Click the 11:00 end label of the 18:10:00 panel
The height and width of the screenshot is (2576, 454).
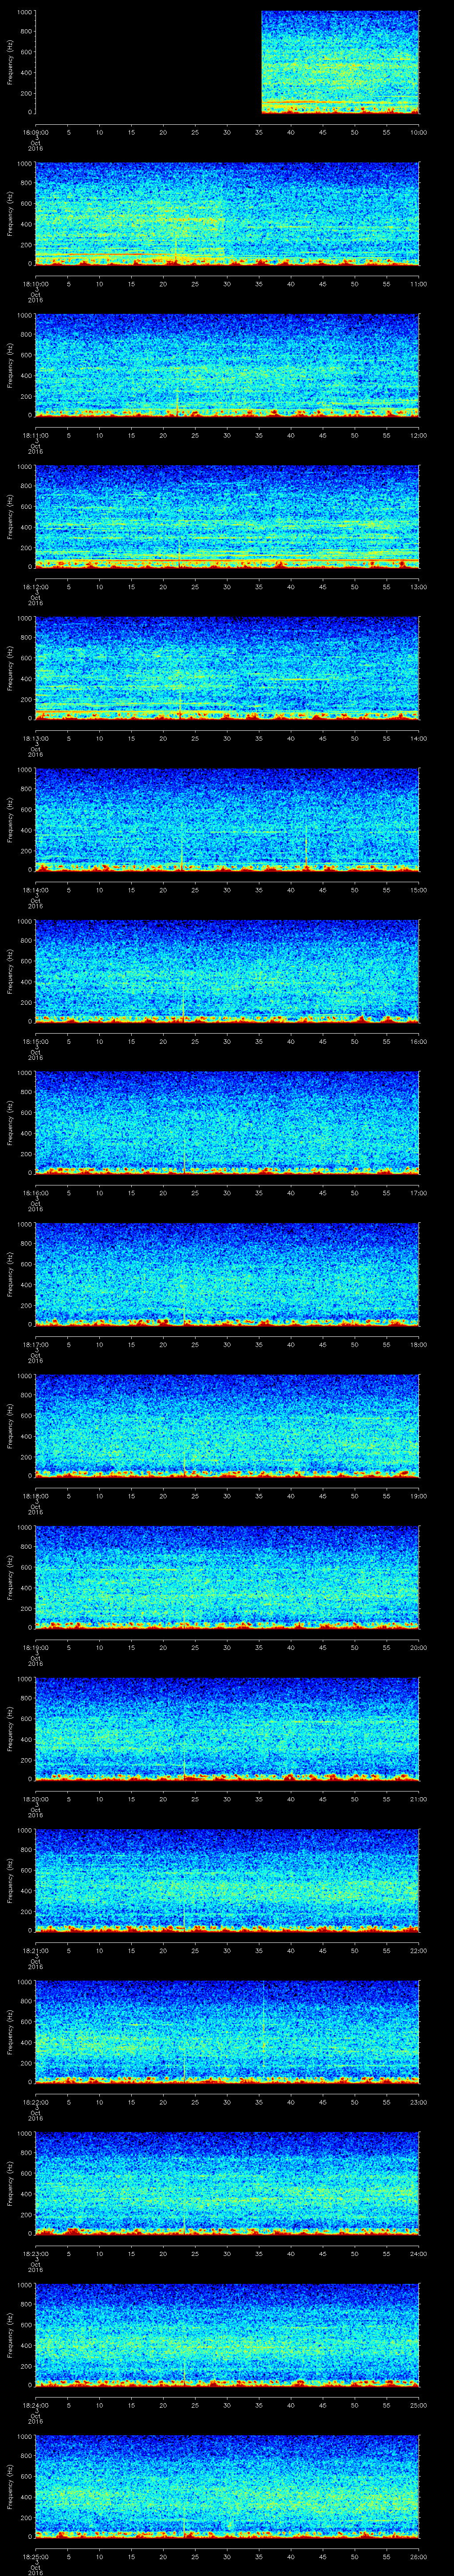[418, 283]
